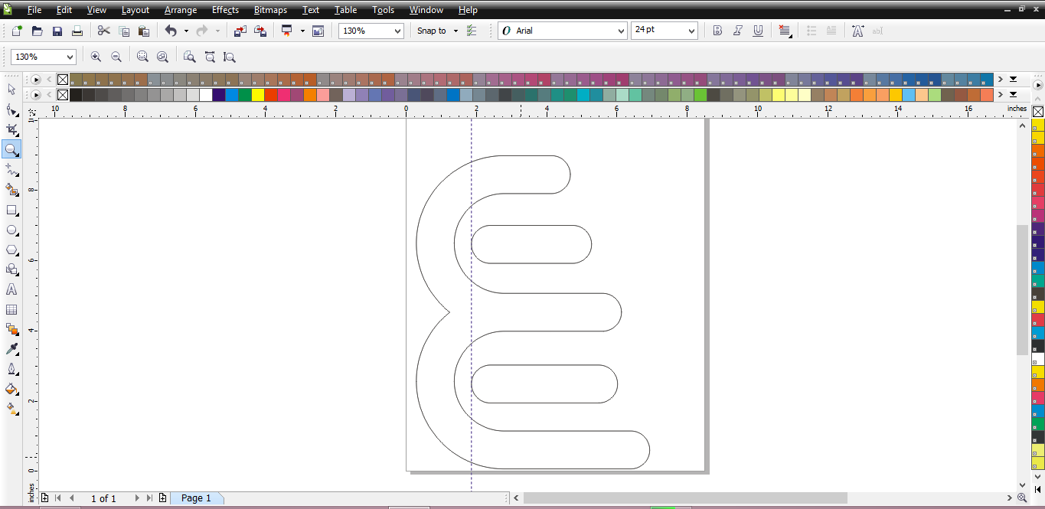Select the Interactive Fill tool

[11, 409]
